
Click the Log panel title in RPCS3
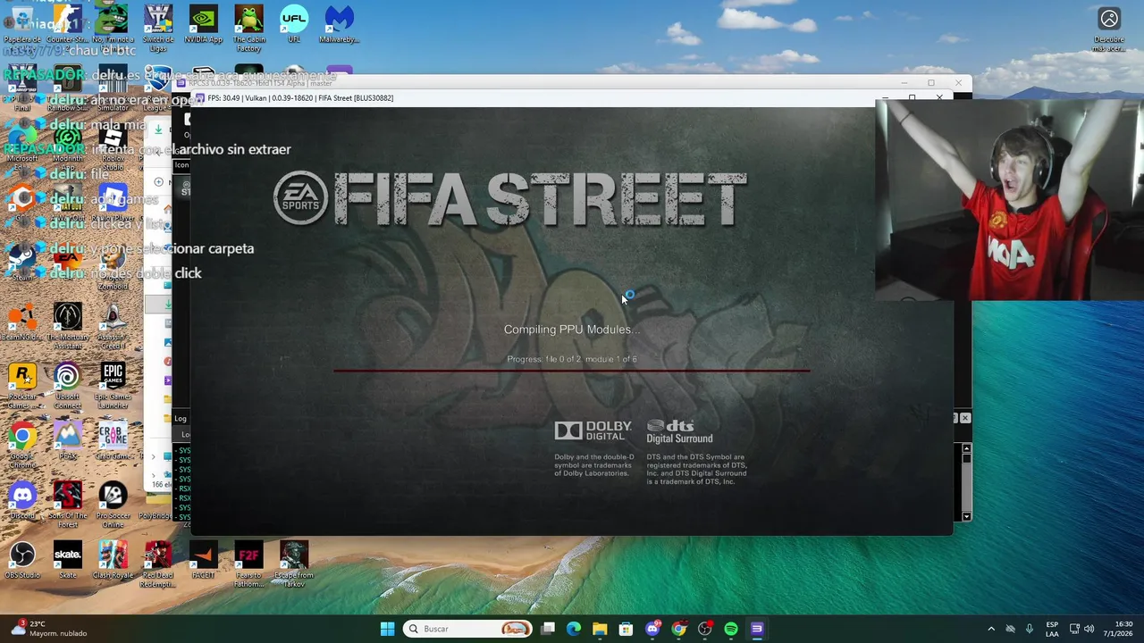click(x=181, y=418)
